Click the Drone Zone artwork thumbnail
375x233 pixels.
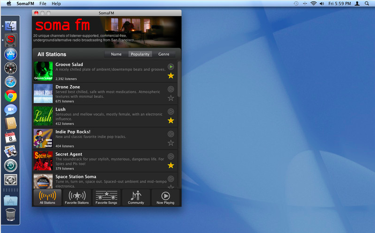tap(43, 93)
